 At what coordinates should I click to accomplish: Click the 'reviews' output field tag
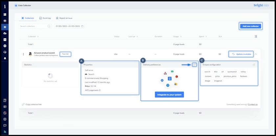coord(208,76)
